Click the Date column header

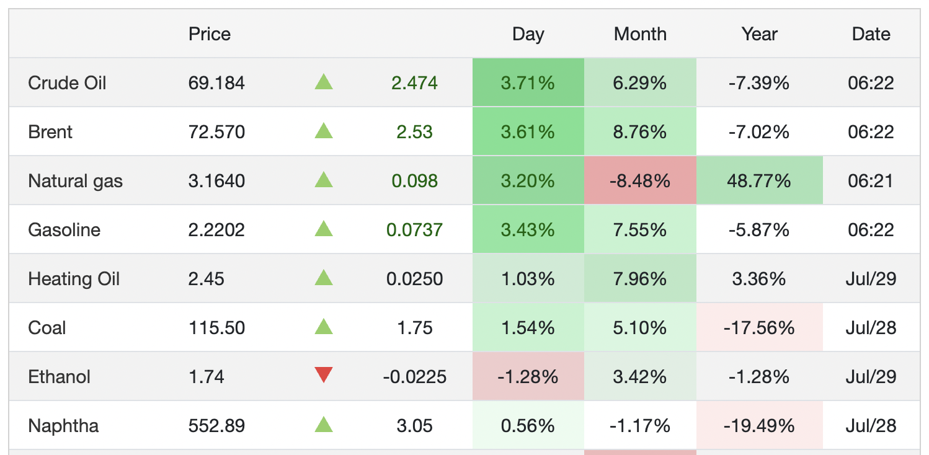click(x=871, y=33)
